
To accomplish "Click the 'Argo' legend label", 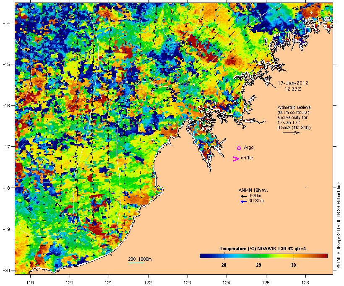I will point(249,147).
